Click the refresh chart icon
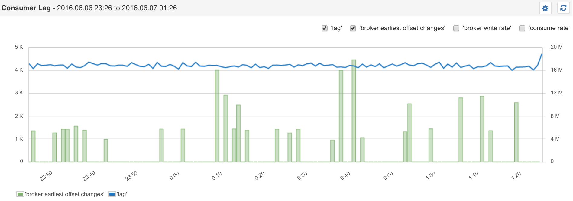 point(563,8)
